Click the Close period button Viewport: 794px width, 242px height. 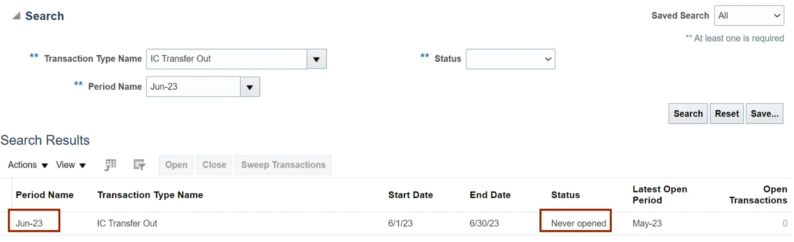214,165
